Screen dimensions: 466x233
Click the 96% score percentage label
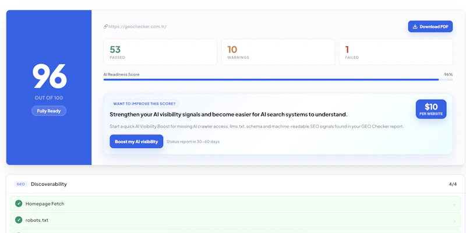coord(449,75)
